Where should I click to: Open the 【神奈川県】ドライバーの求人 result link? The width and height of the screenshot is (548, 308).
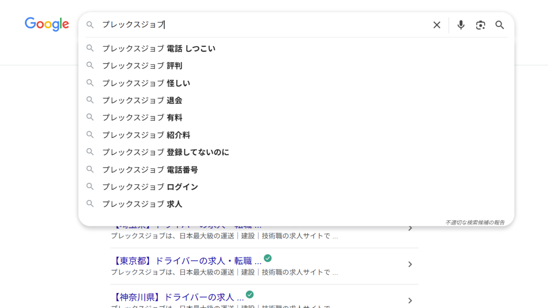pyautogui.click(x=178, y=297)
